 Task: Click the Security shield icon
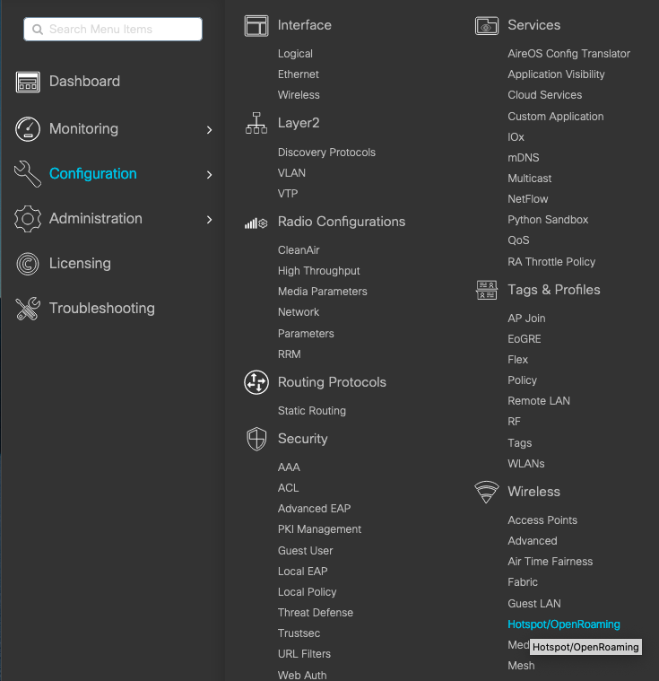point(256,439)
